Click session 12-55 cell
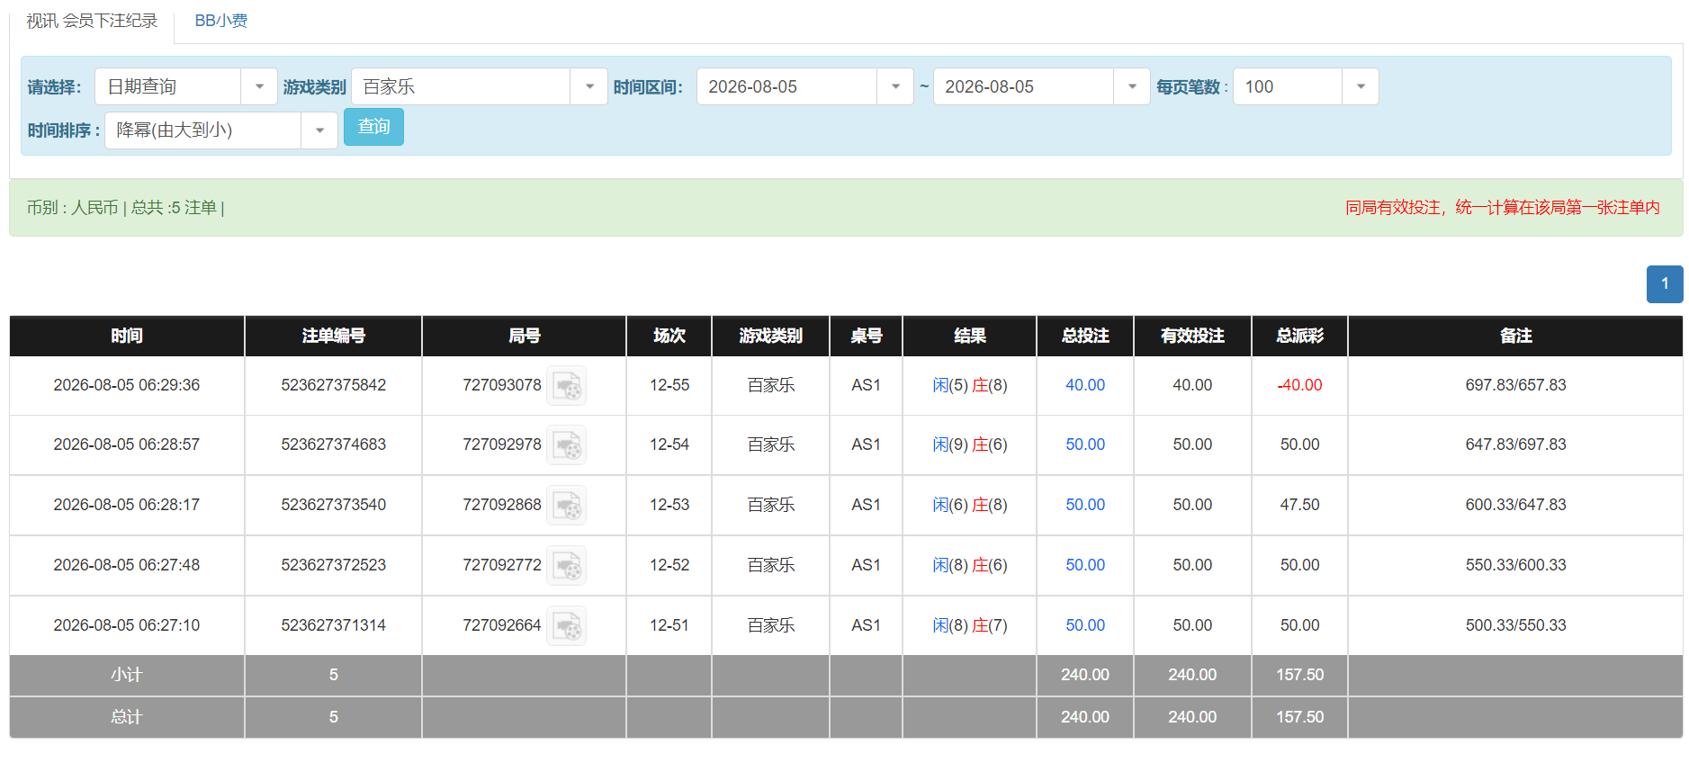Screen dimensions: 1689x763 pyautogui.click(x=669, y=385)
